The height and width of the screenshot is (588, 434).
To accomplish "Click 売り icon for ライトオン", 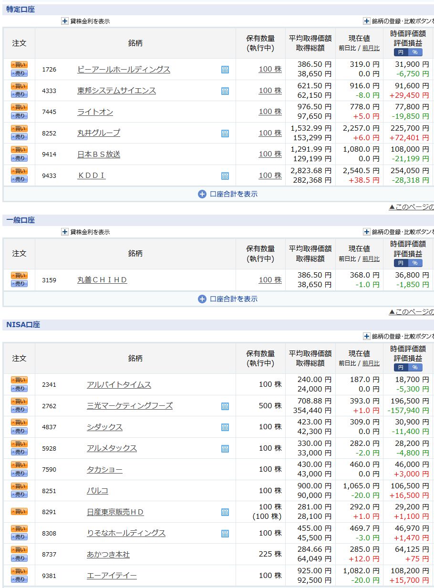I will [x=20, y=116].
